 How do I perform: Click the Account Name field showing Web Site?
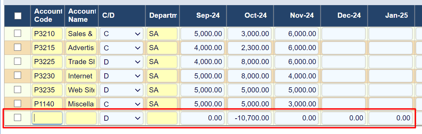tap(81, 90)
